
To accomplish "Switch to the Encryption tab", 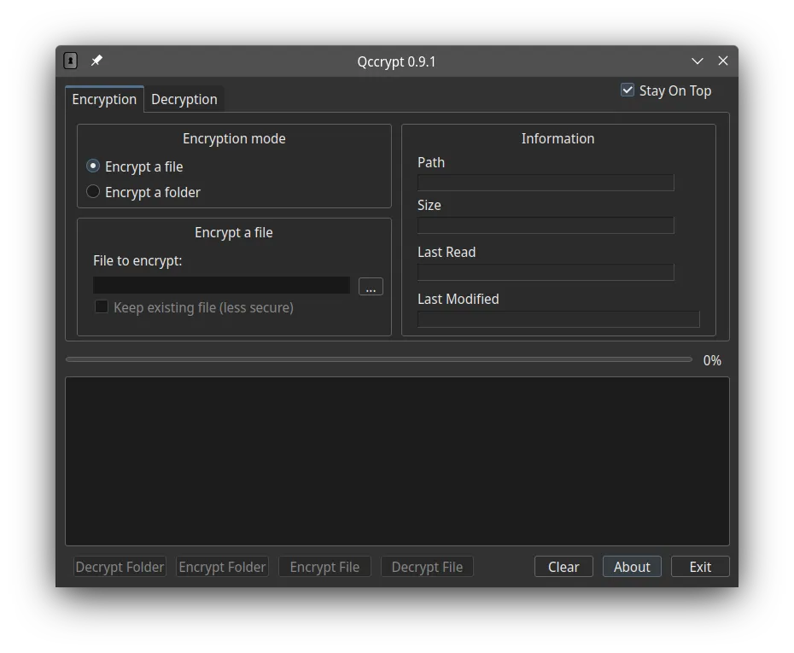I will [104, 99].
